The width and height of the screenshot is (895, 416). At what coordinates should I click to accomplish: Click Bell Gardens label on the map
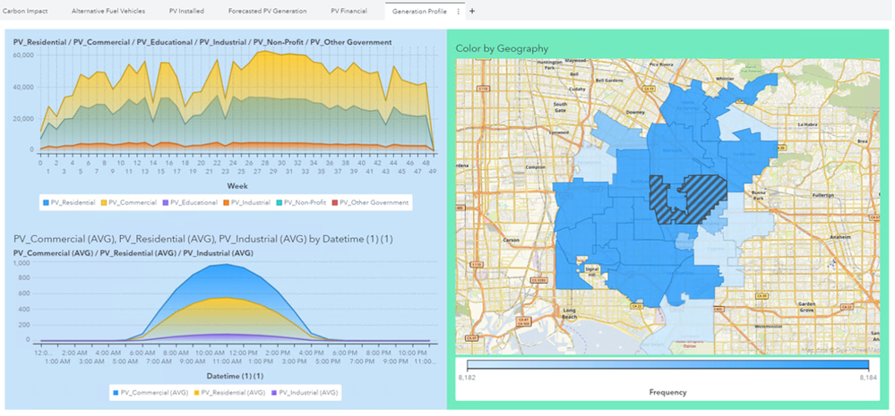[608, 81]
